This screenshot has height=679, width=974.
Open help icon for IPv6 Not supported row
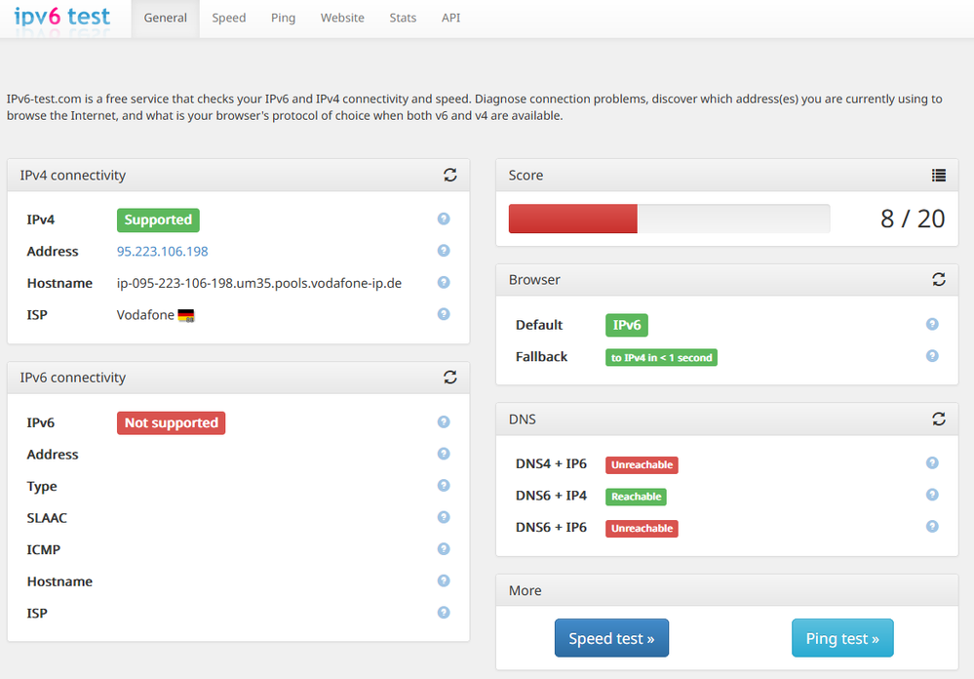pyautogui.click(x=444, y=422)
